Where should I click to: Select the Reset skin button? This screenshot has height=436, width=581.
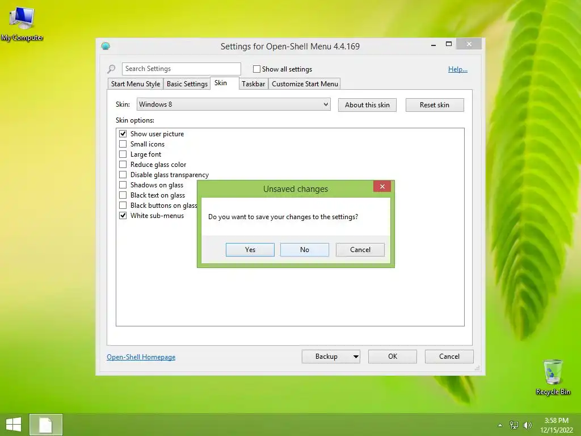(x=435, y=105)
